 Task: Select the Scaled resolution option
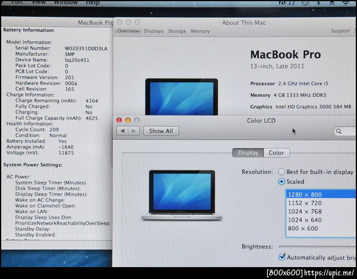point(281,181)
